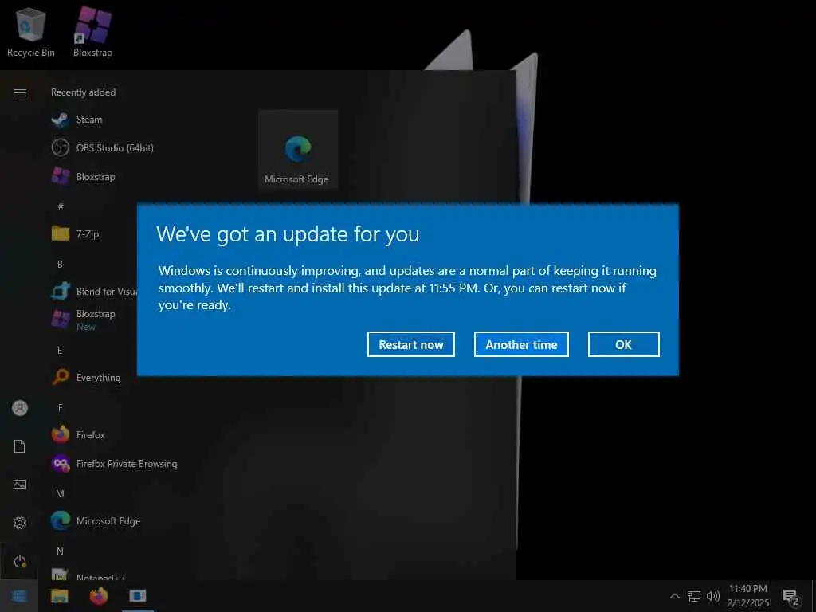Open Blend for Visual Studio entry
816x612 pixels.
[94, 292]
